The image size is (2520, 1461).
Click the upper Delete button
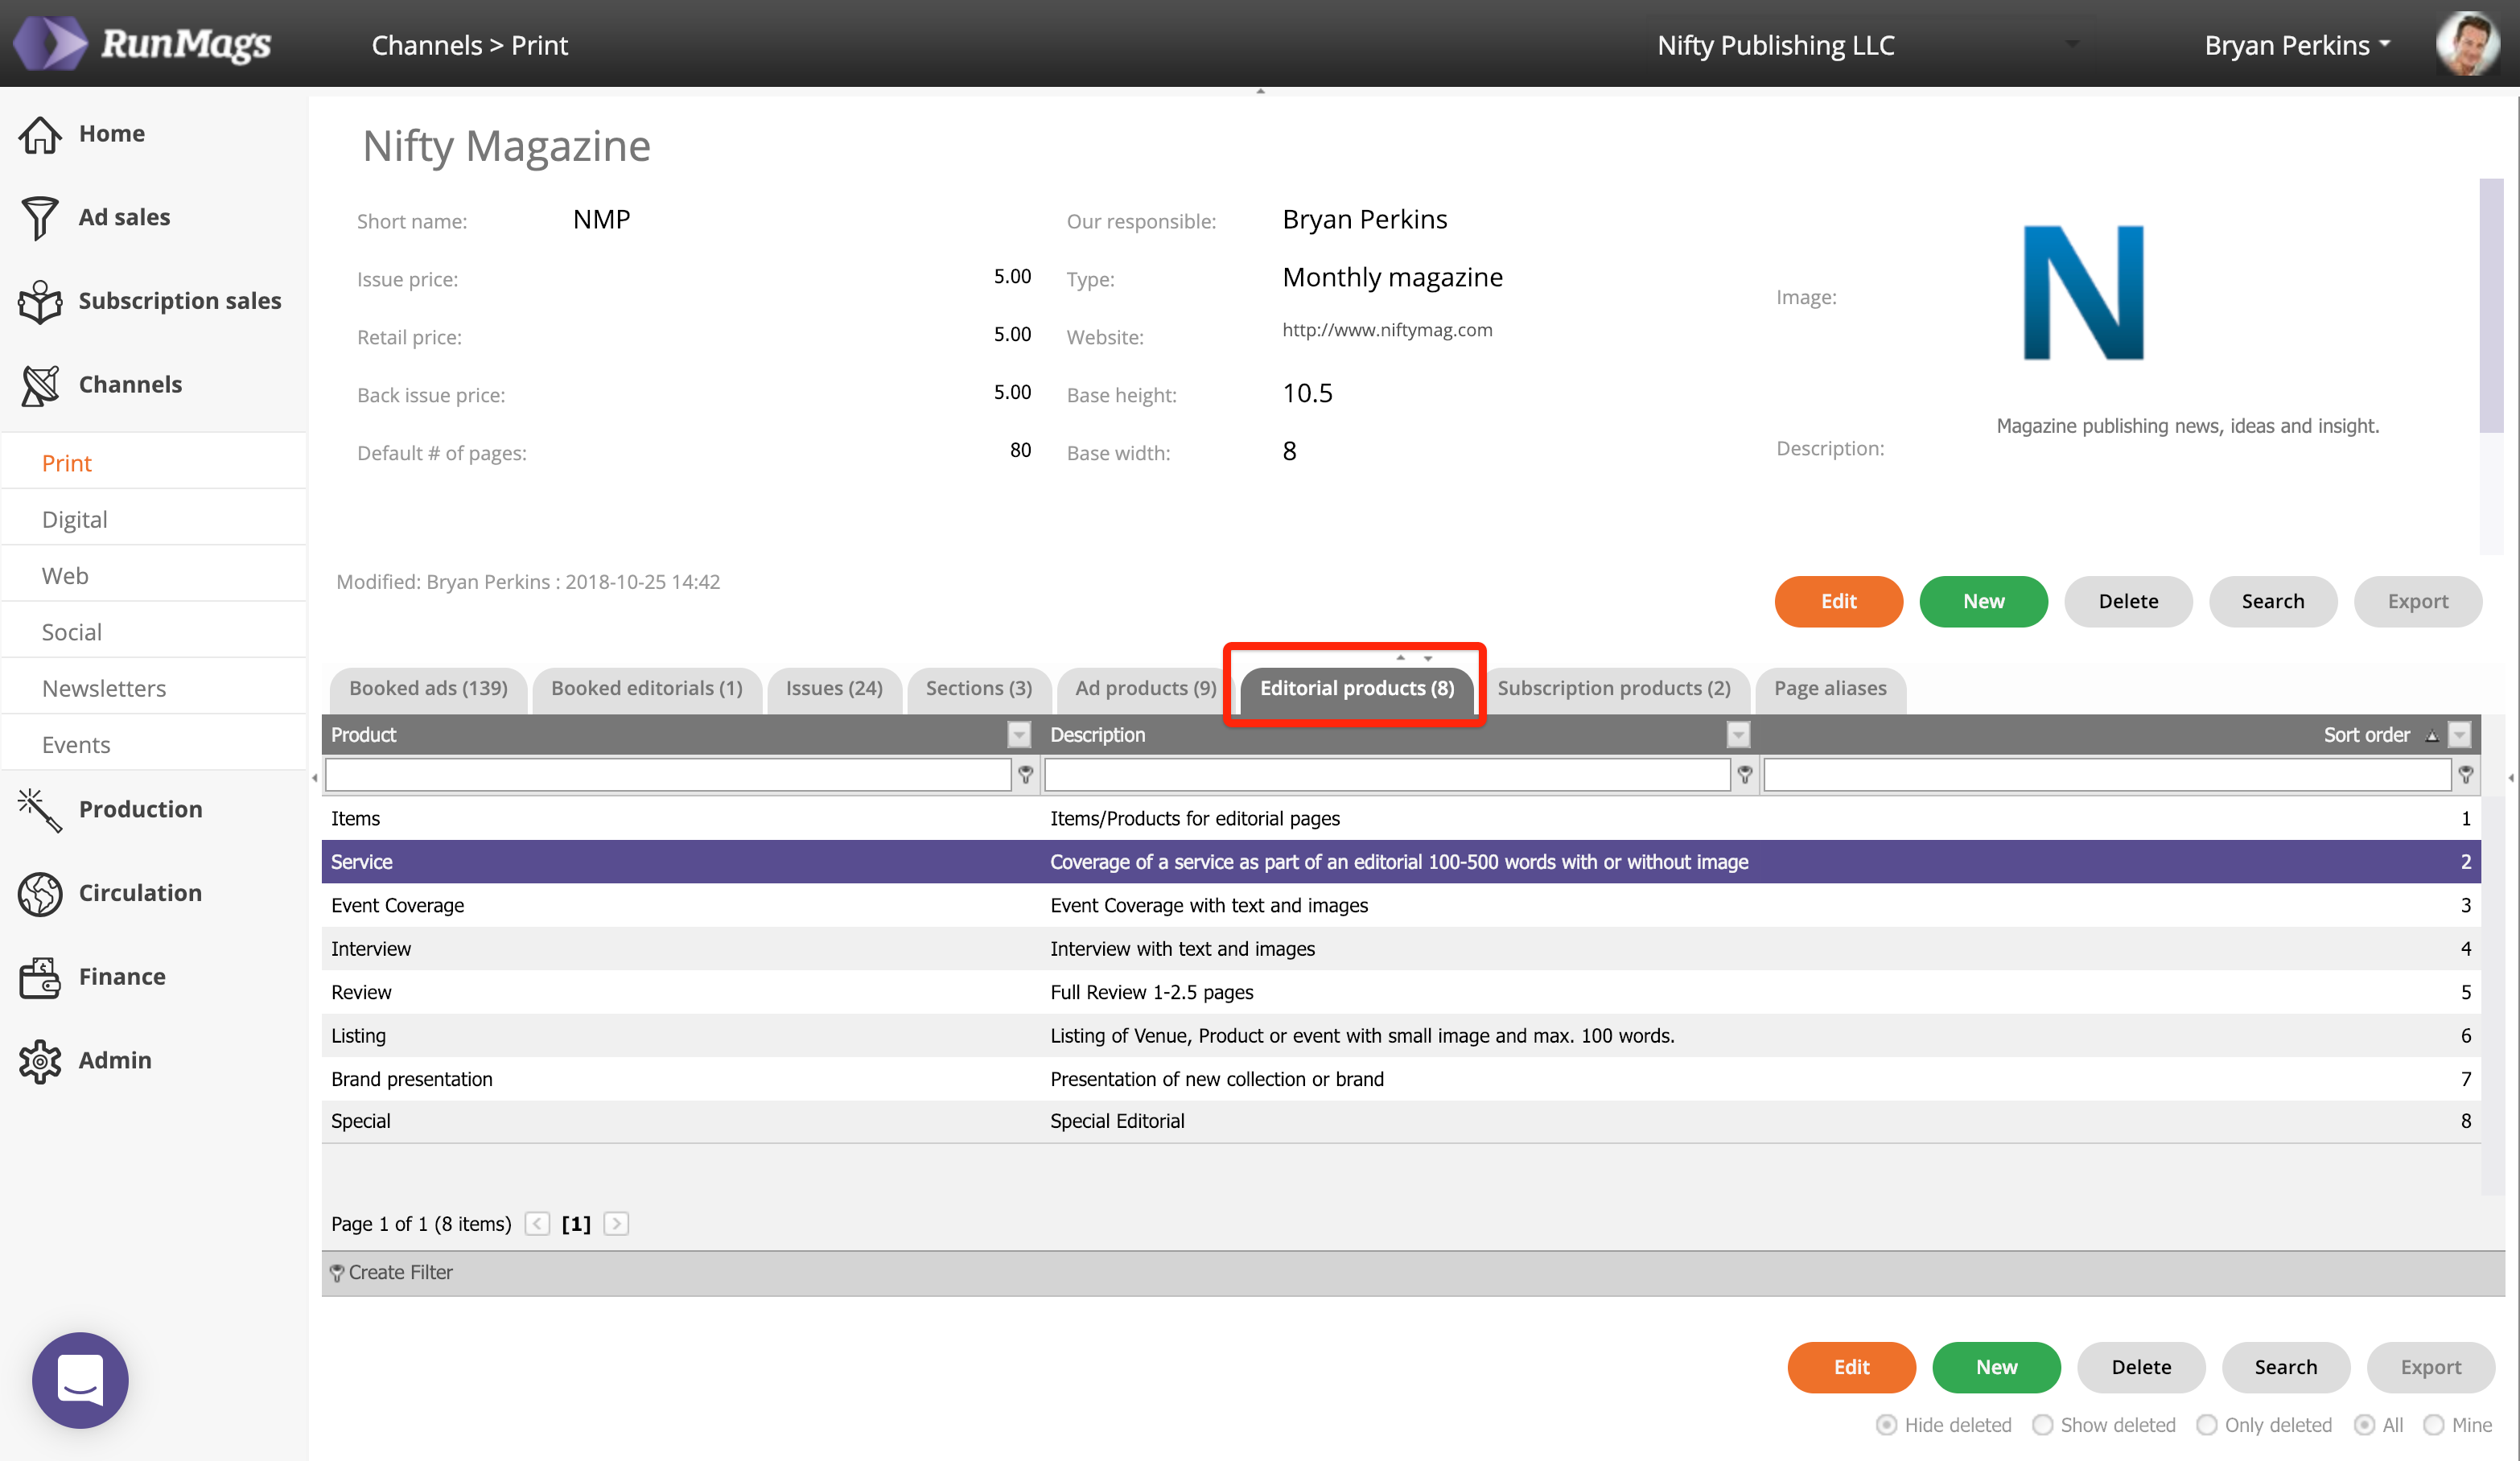pyautogui.click(x=2128, y=601)
